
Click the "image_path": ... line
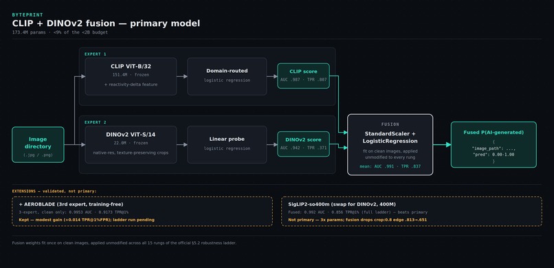[494, 148]
